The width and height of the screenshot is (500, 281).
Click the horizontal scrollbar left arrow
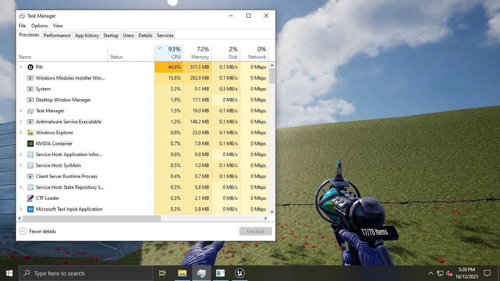tap(20, 219)
